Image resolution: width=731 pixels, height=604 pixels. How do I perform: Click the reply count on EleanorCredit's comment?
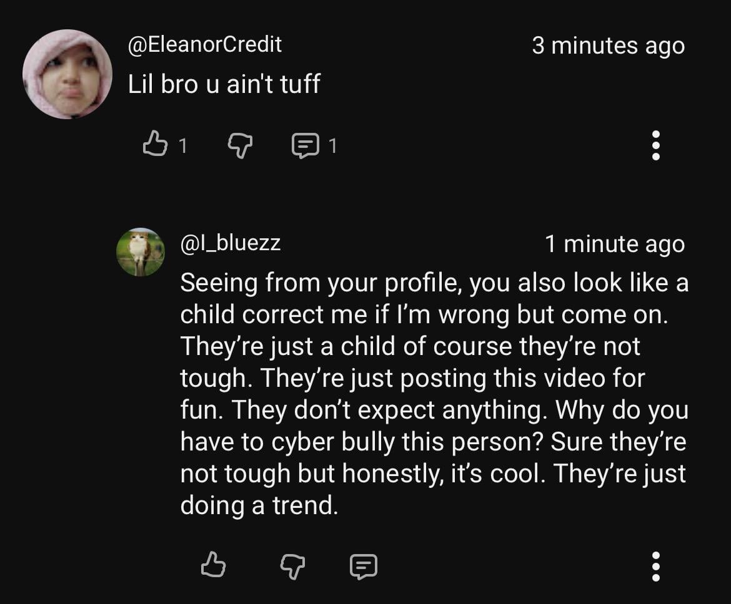click(332, 146)
